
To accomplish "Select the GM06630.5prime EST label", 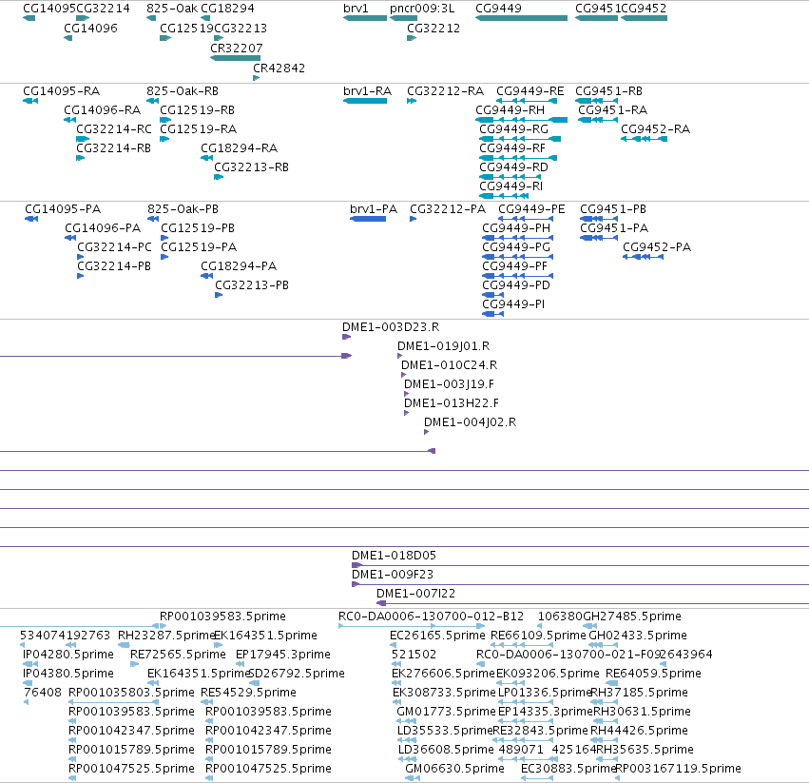I will click(454, 769).
